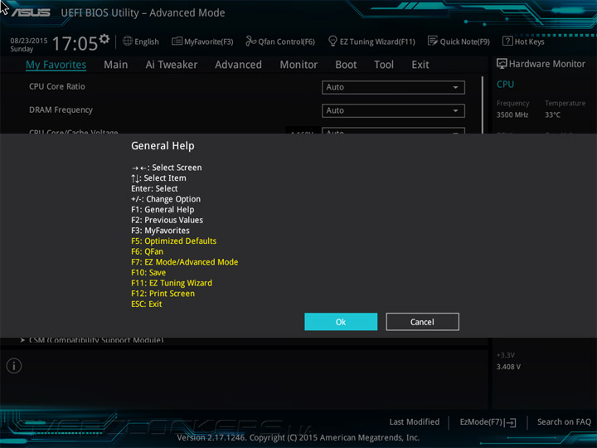This screenshot has width=597, height=448.
Task: Click the globe language icon
Action: coord(128,41)
